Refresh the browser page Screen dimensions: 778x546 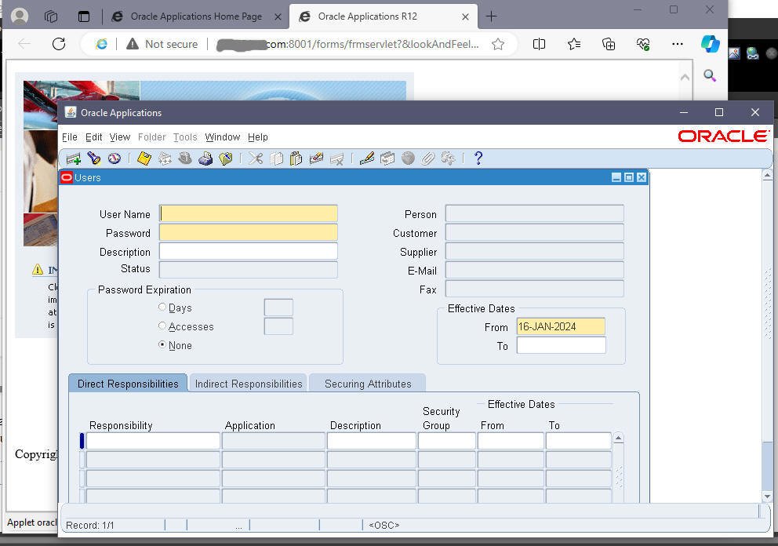(x=59, y=44)
